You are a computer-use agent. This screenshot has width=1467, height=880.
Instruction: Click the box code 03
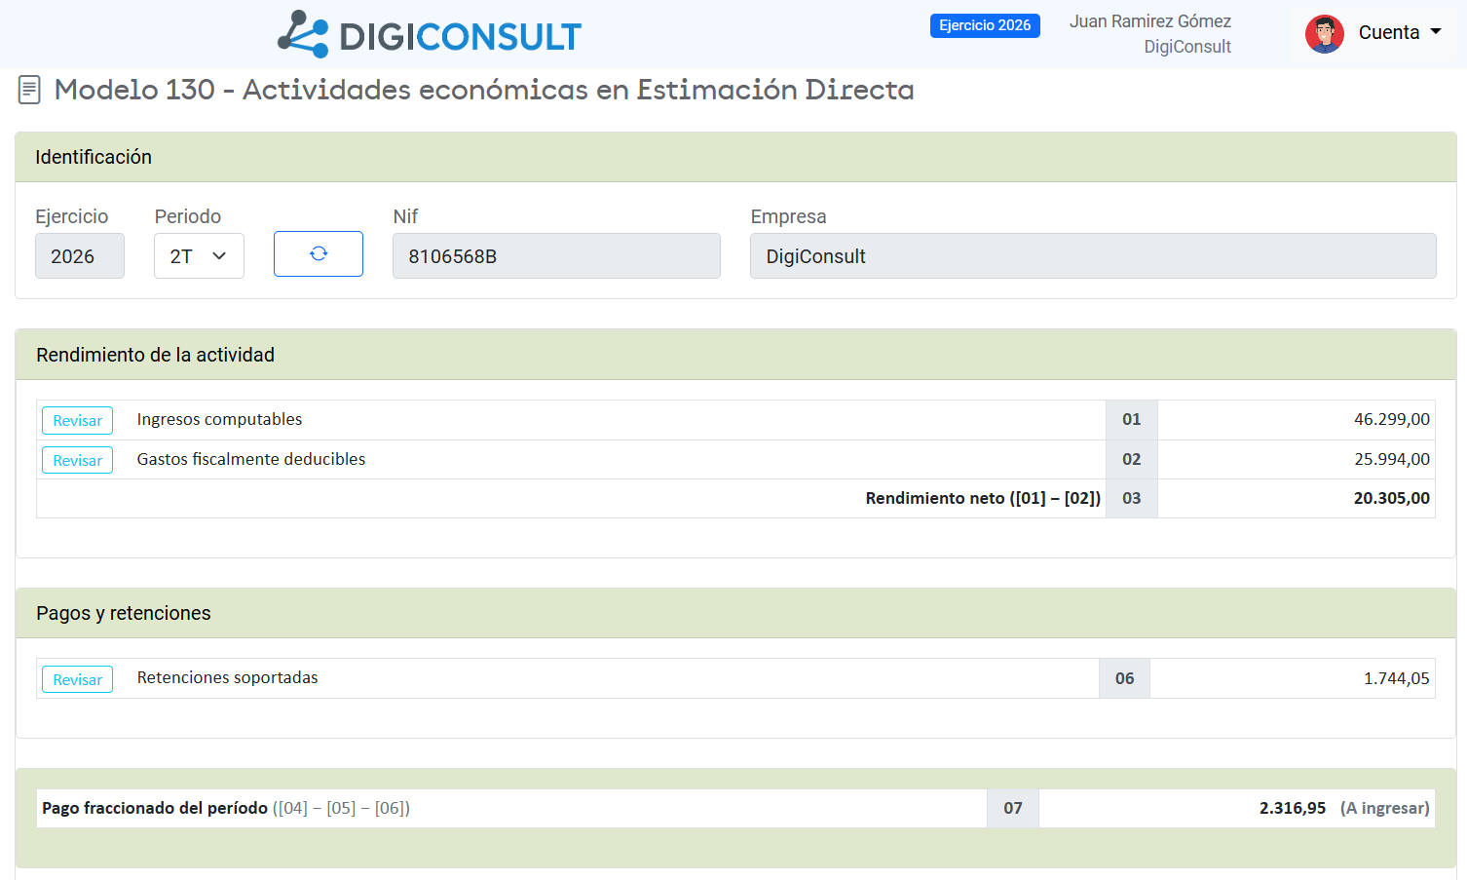click(1131, 498)
